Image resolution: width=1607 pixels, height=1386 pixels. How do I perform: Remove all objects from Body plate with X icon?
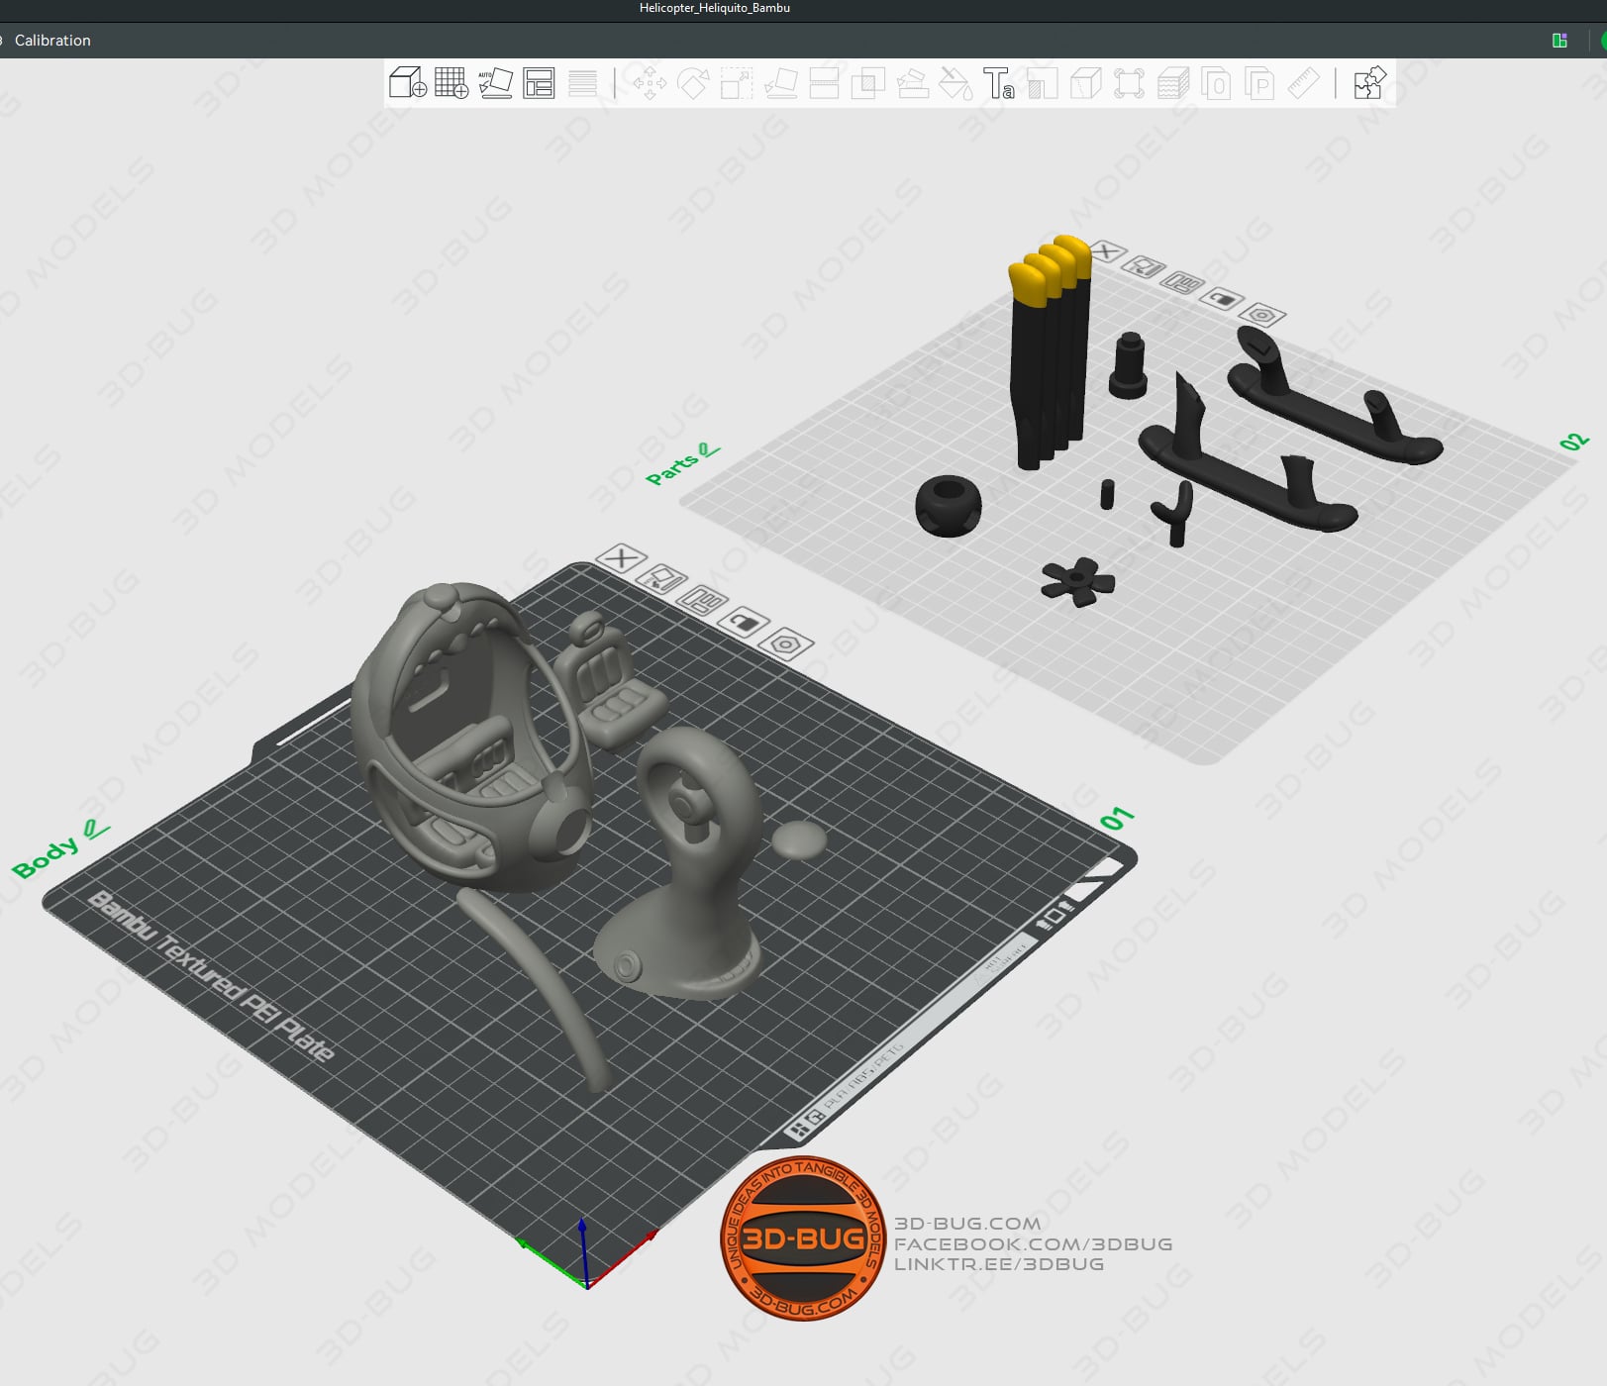click(622, 558)
